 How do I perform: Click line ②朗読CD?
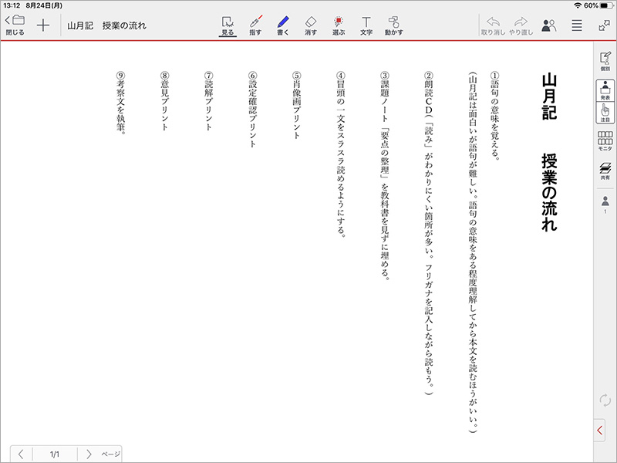429,234
